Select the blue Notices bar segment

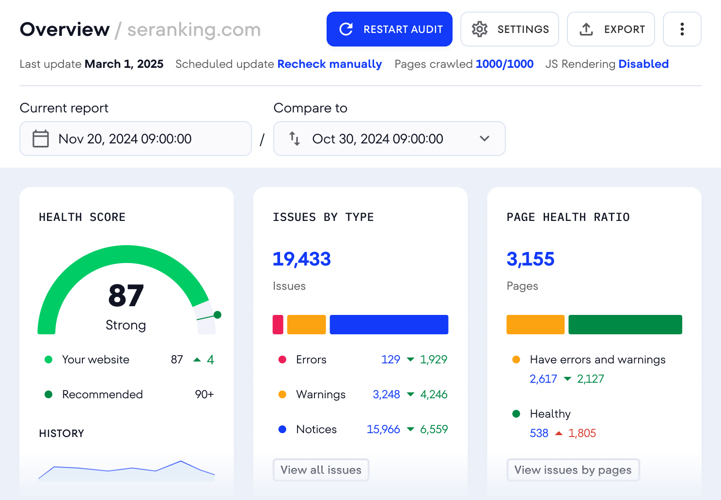click(389, 325)
